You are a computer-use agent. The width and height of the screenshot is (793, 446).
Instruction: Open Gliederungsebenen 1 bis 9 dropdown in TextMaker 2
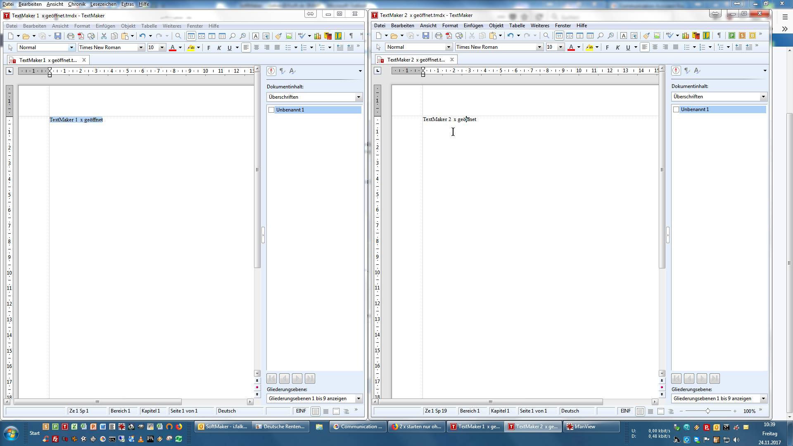(x=763, y=399)
